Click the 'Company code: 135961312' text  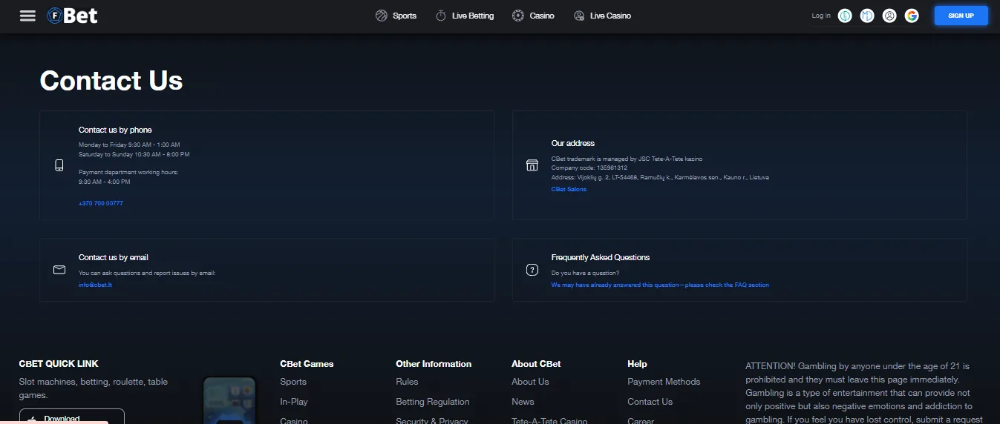tap(589, 168)
